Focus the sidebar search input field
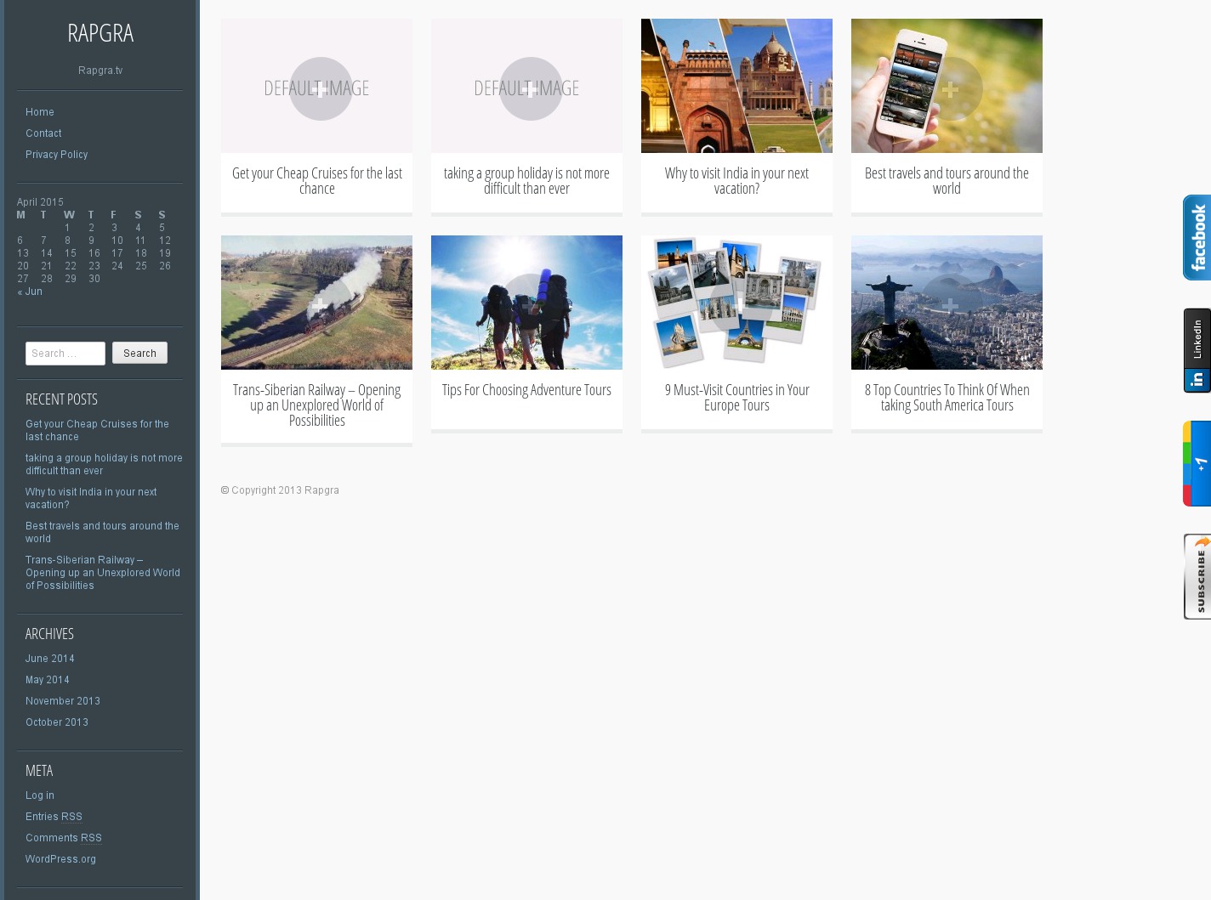This screenshot has height=900, width=1211. tap(65, 354)
